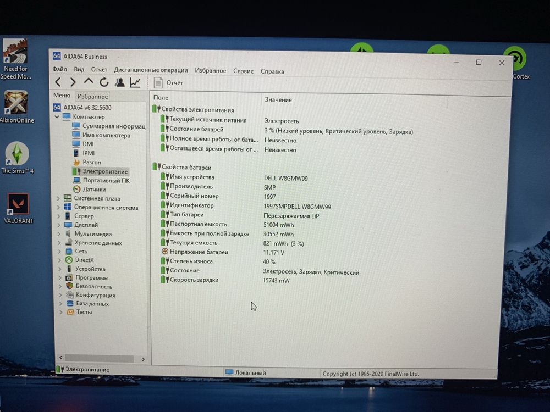Expand the Сервер node
550x412 pixels.
[59, 216]
